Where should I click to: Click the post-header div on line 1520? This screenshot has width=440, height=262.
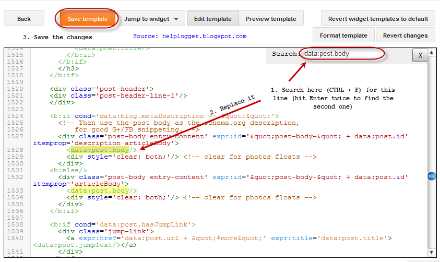coord(102,89)
